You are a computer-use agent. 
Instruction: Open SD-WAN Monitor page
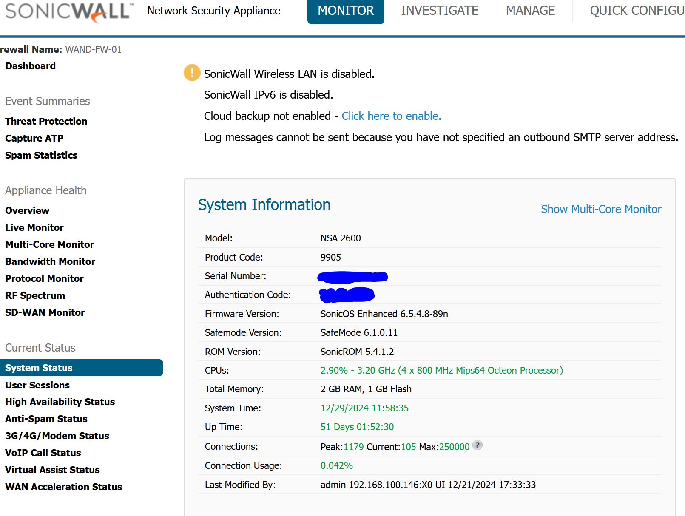(x=45, y=312)
